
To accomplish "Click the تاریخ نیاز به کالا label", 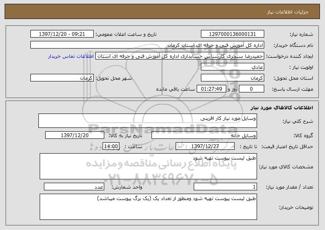I will click(x=125, y=136).
